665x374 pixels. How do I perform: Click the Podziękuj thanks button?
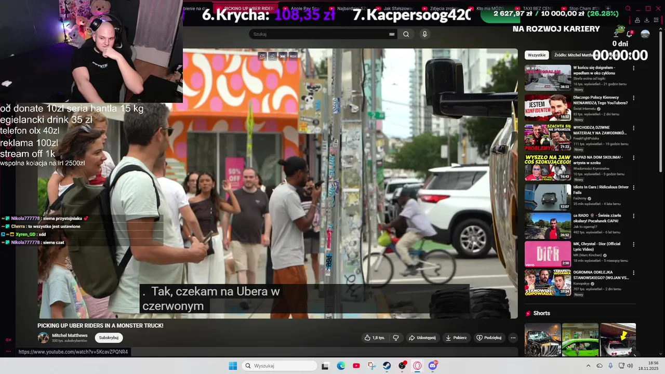489,338
